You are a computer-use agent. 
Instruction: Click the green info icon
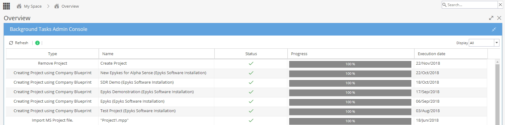click(x=37, y=43)
